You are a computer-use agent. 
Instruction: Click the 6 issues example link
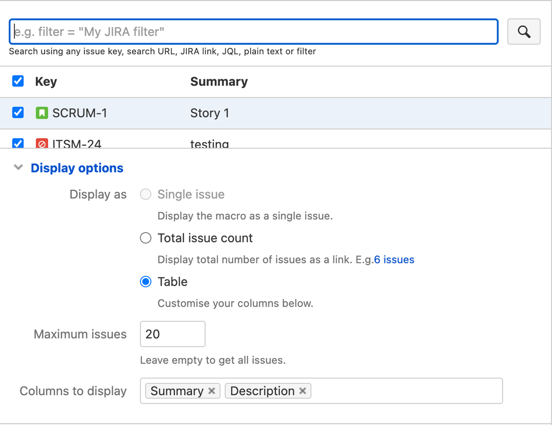click(394, 259)
